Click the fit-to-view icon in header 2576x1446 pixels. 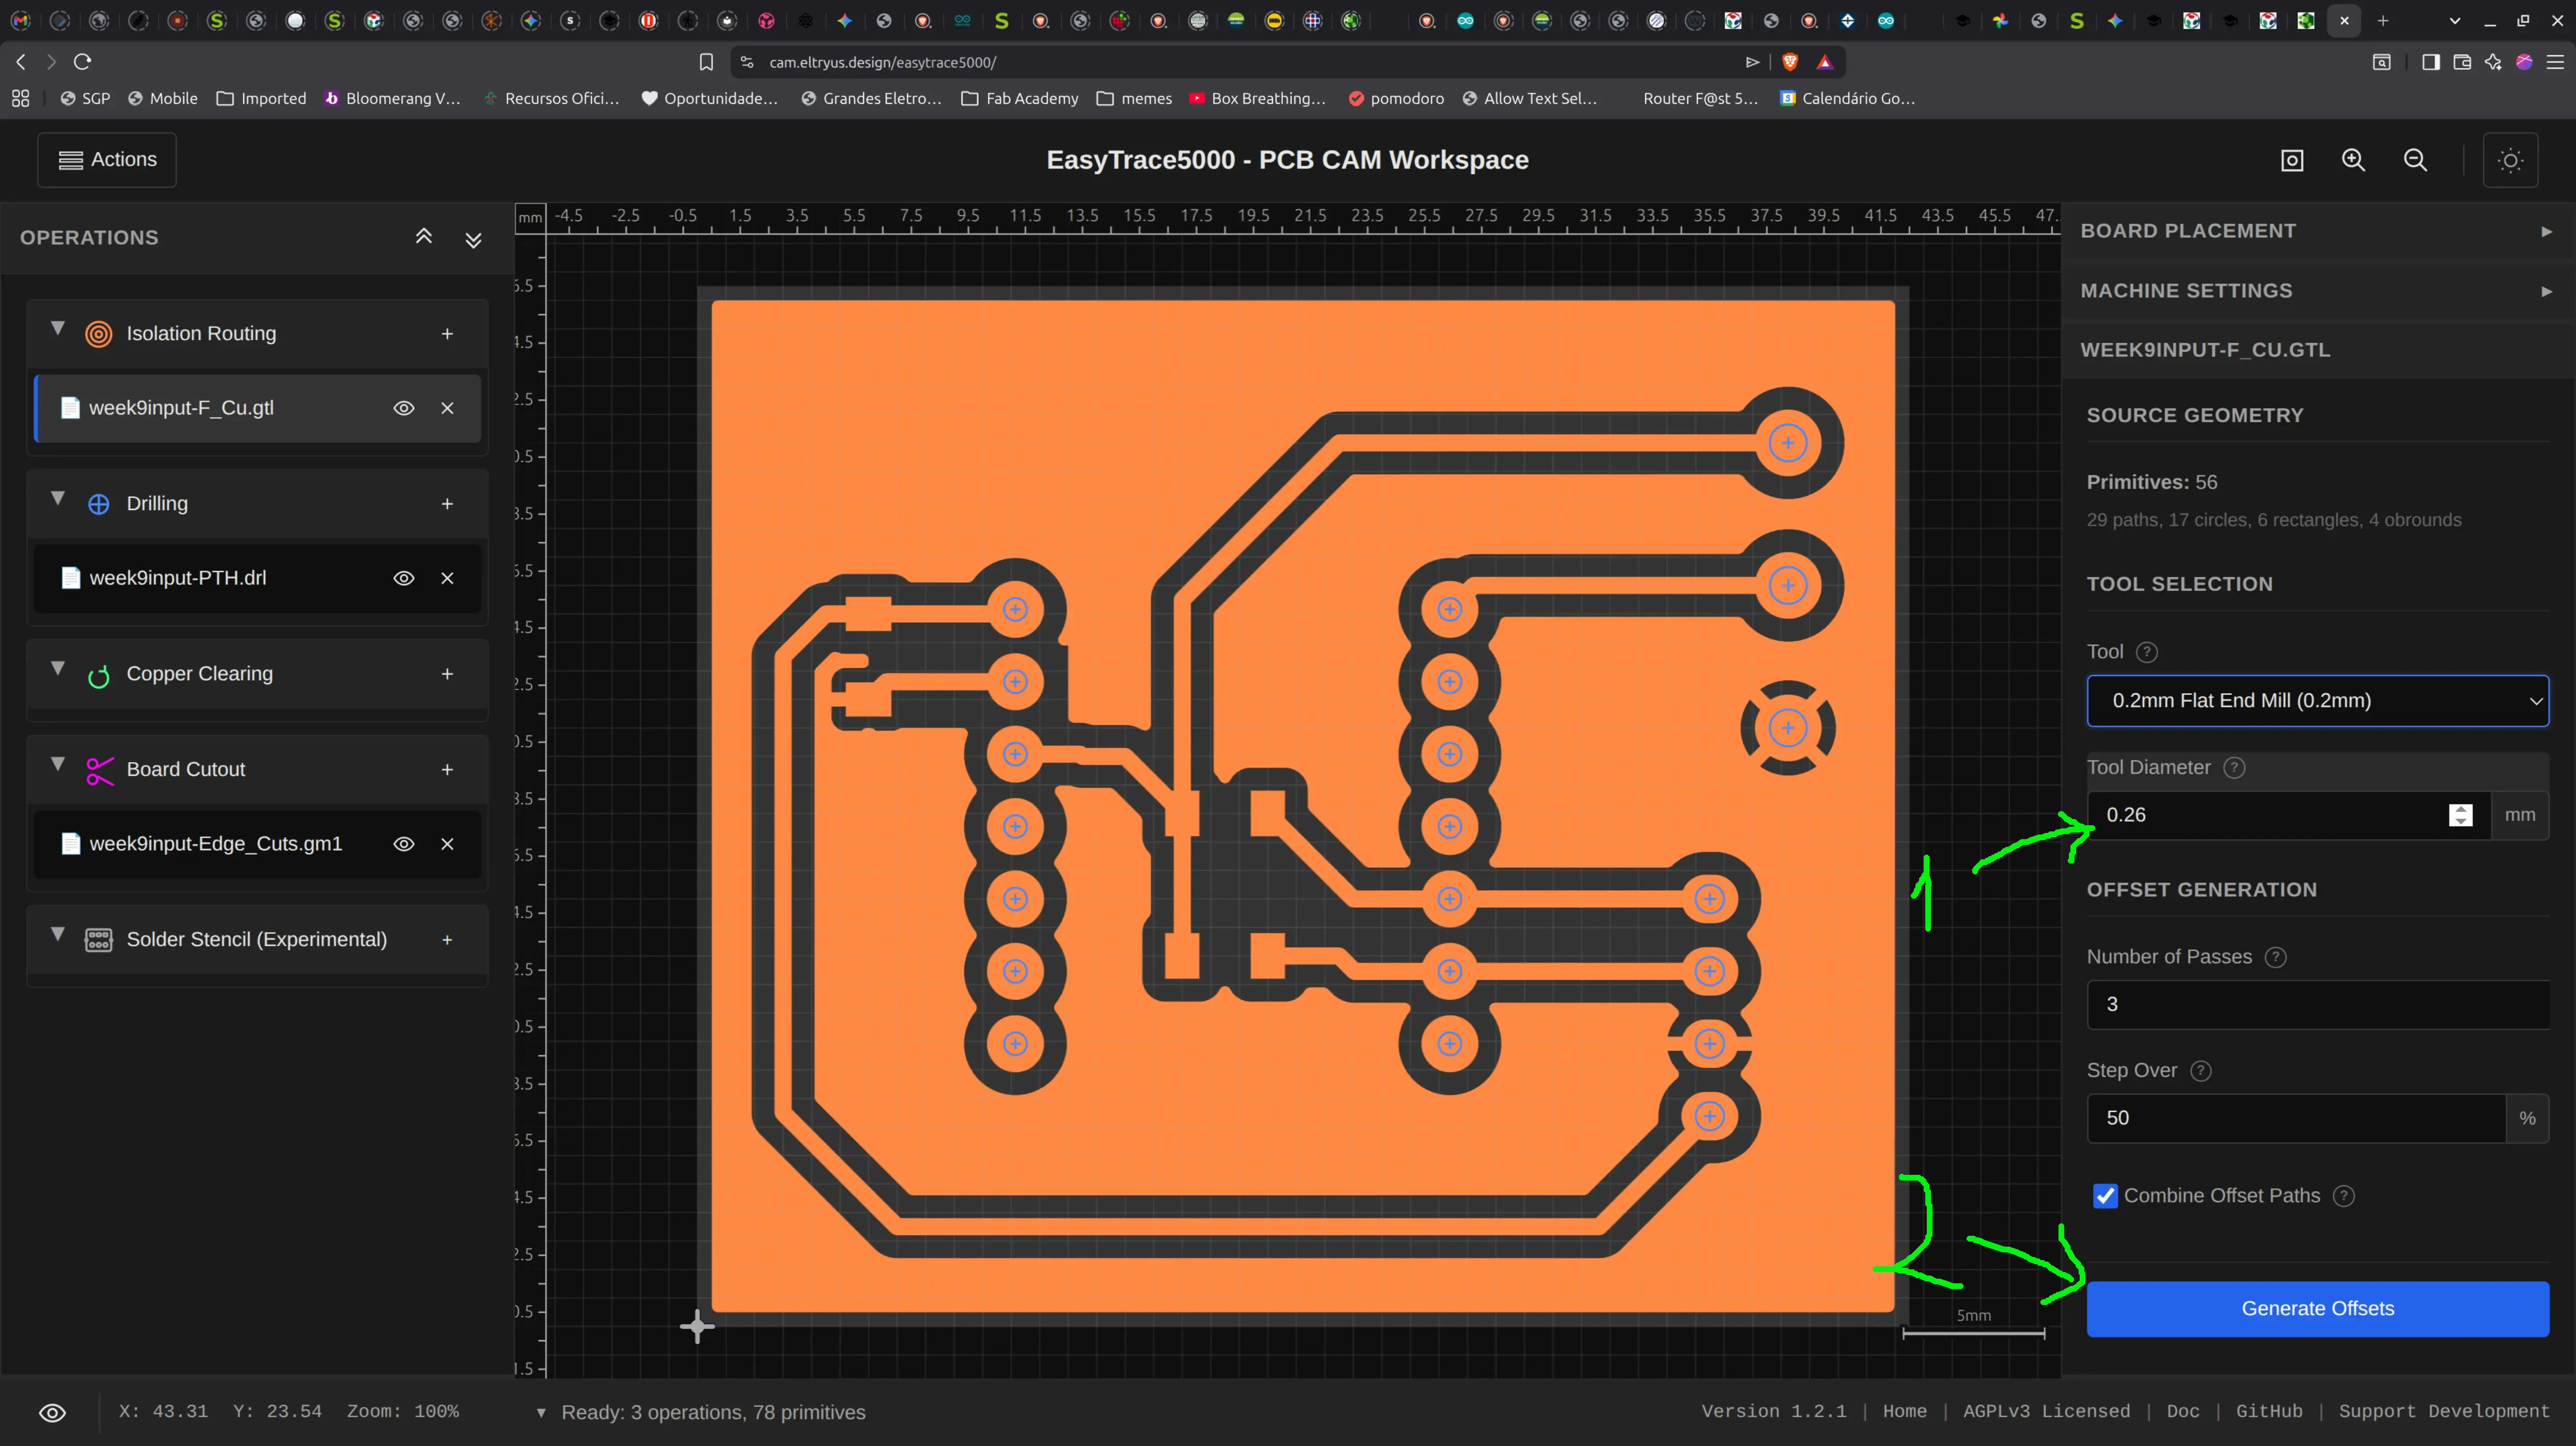click(2292, 160)
